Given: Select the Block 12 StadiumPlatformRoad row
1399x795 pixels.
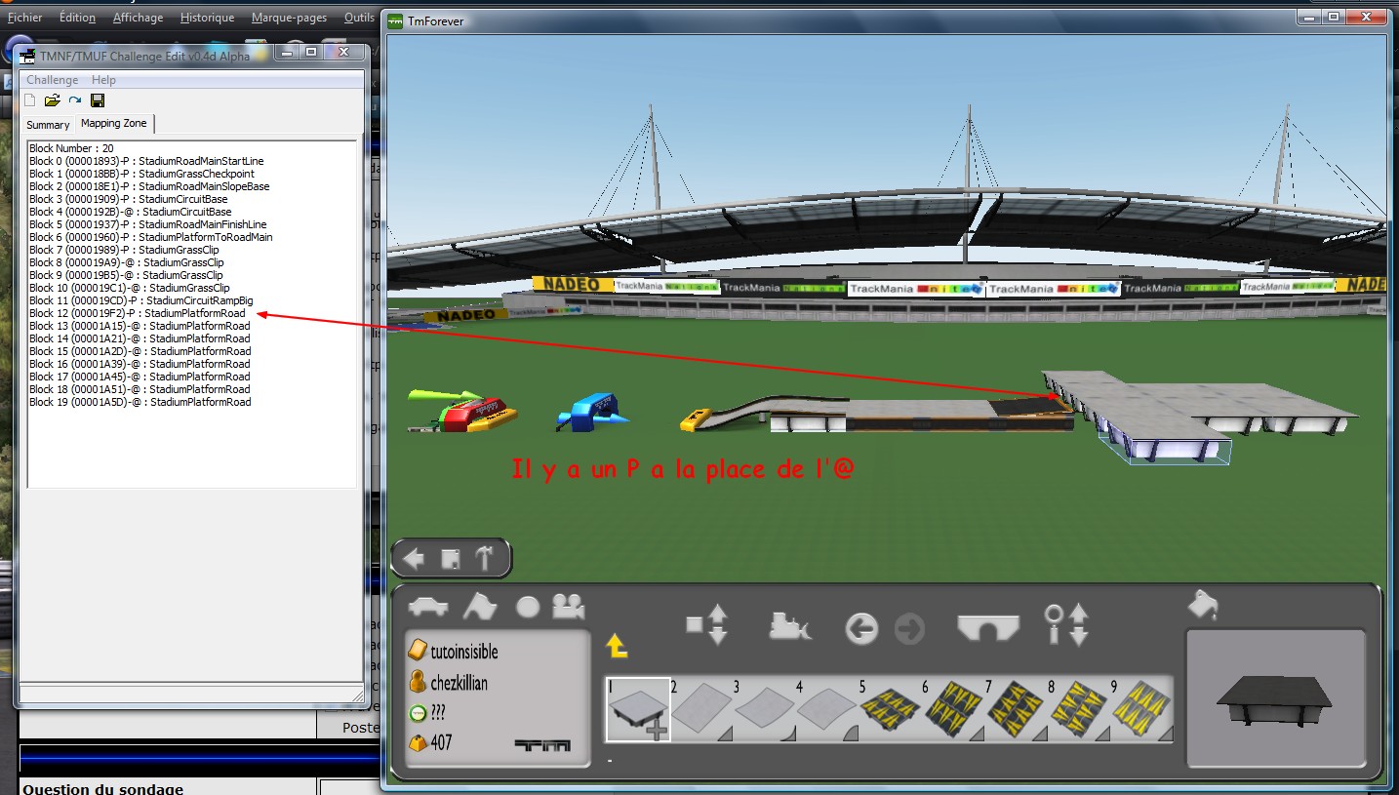Looking at the screenshot, I should tap(138, 313).
